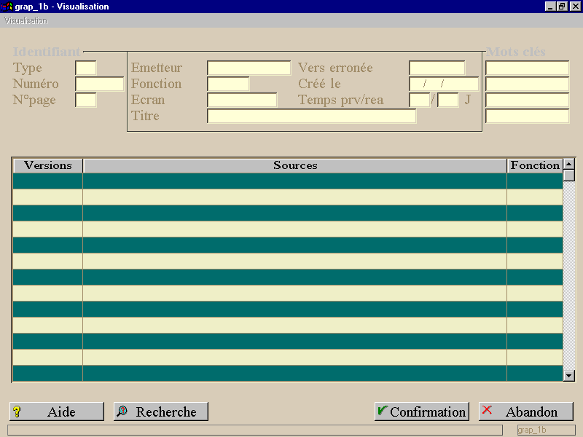This screenshot has width=583, height=437.
Task: Click first Mots clés input field
Action: tap(527, 68)
